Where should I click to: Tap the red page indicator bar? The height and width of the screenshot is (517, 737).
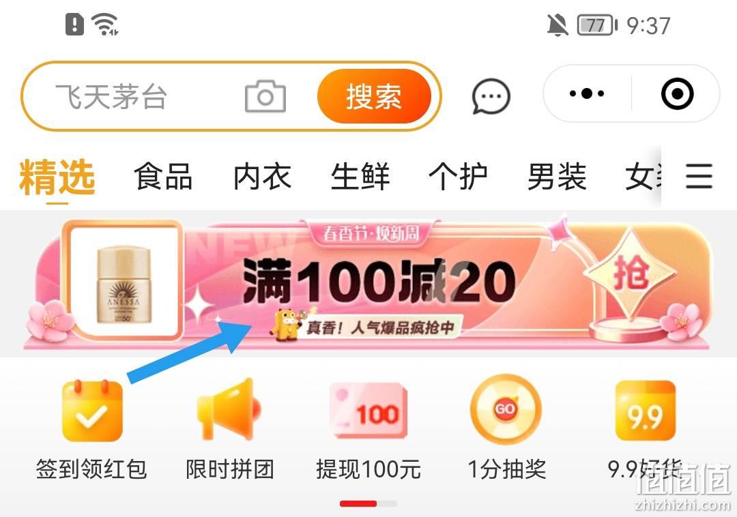tap(358, 503)
